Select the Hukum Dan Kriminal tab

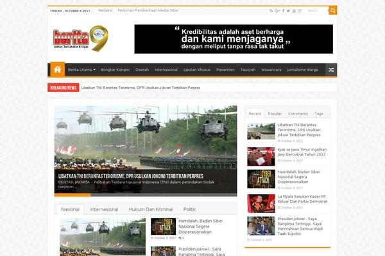click(x=151, y=209)
